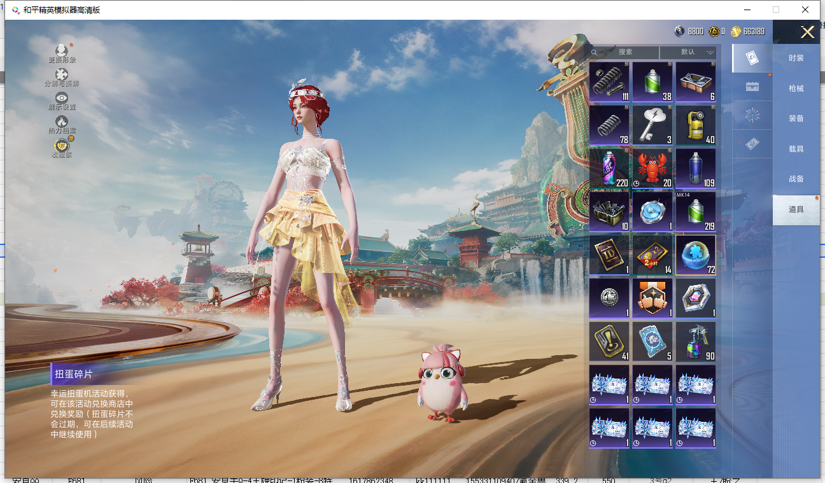The width and height of the screenshot is (825, 483).
Task: Close the inventory with the X button
Action: (x=808, y=32)
